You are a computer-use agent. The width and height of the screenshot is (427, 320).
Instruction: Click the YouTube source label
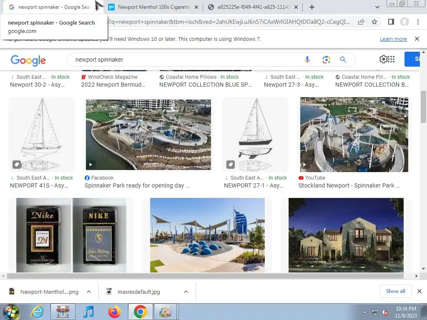315,177
